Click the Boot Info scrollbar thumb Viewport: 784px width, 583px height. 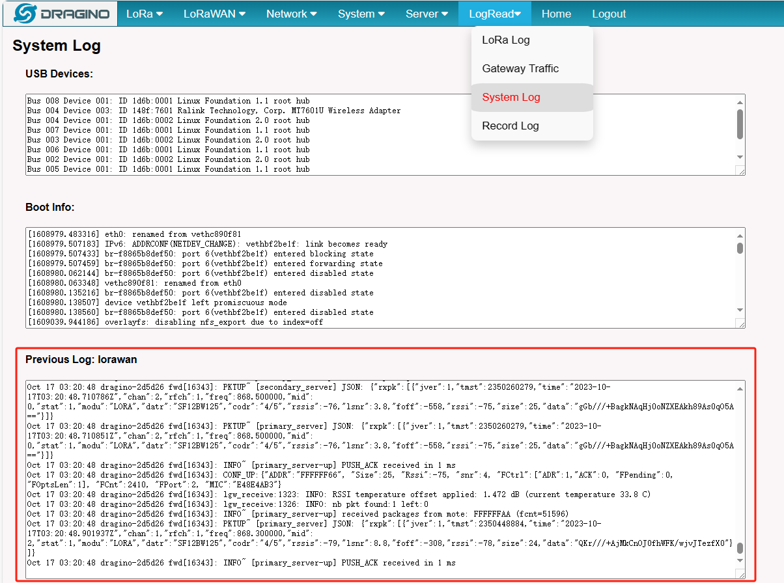tap(740, 248)
